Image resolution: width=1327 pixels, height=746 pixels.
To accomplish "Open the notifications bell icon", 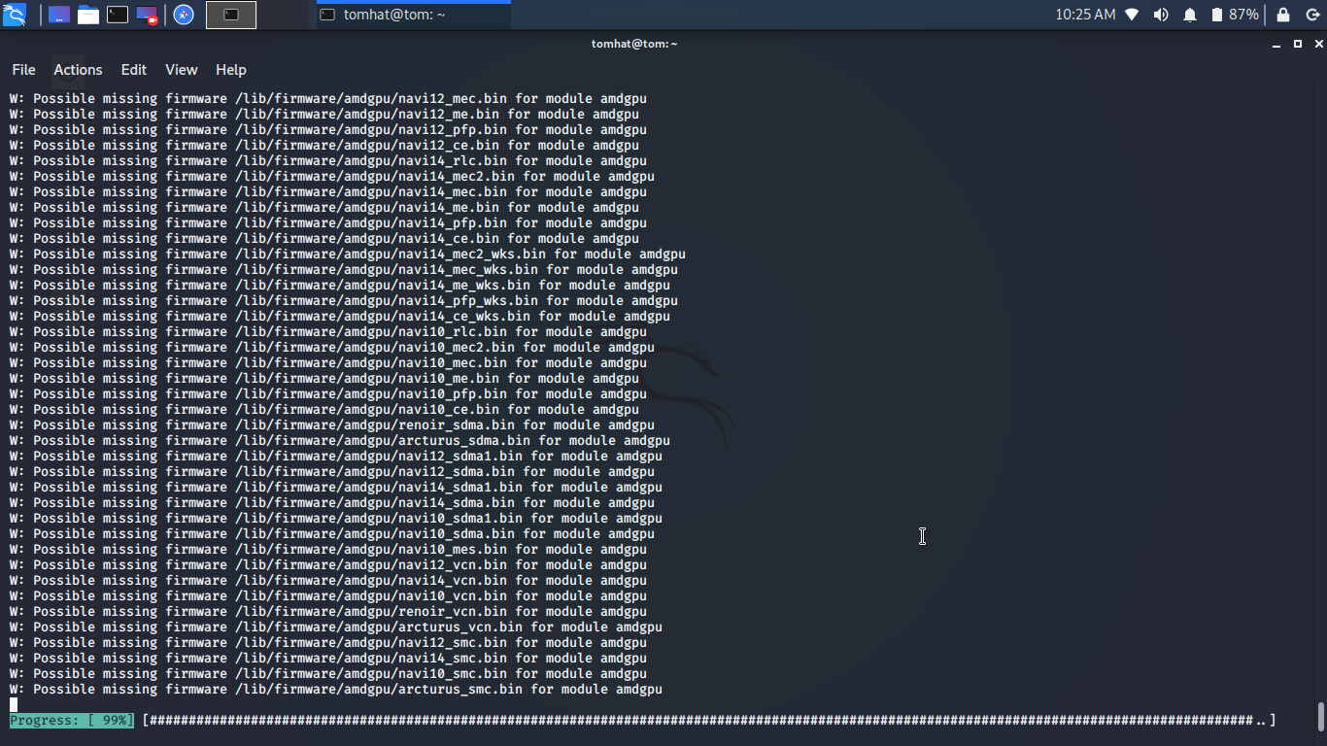I will tap(1190, 15).
